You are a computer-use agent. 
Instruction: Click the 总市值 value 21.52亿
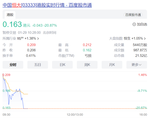pos(141,56)
